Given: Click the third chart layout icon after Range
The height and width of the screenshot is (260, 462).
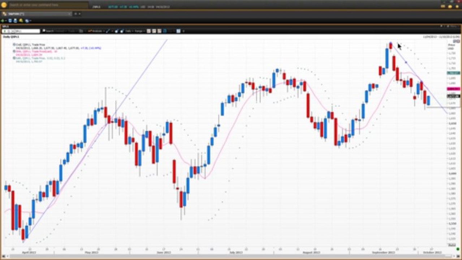Looking at the screenshot, I should click(159, 31).
